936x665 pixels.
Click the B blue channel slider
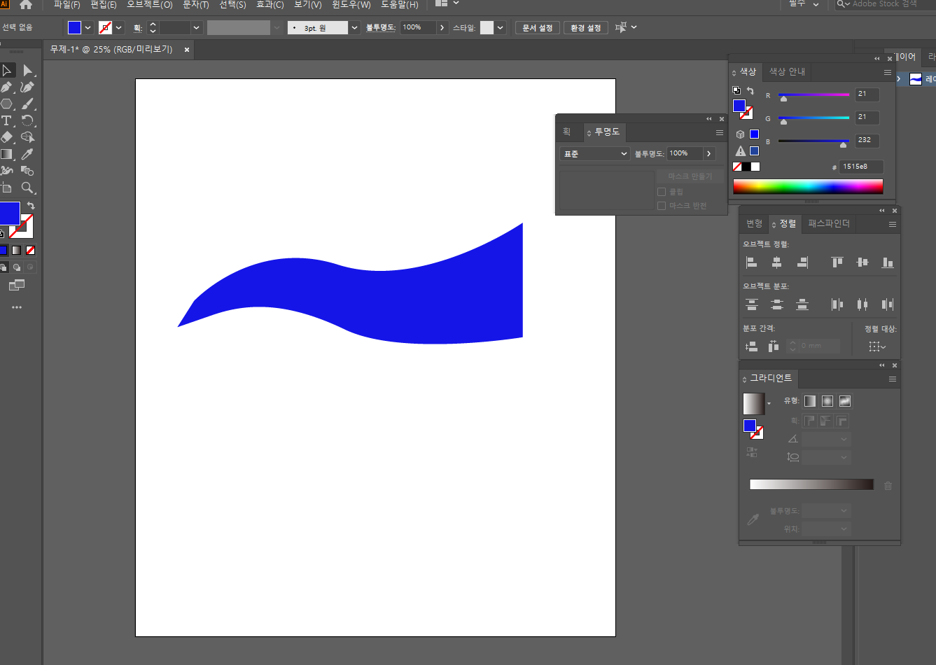tap(813, 141)
